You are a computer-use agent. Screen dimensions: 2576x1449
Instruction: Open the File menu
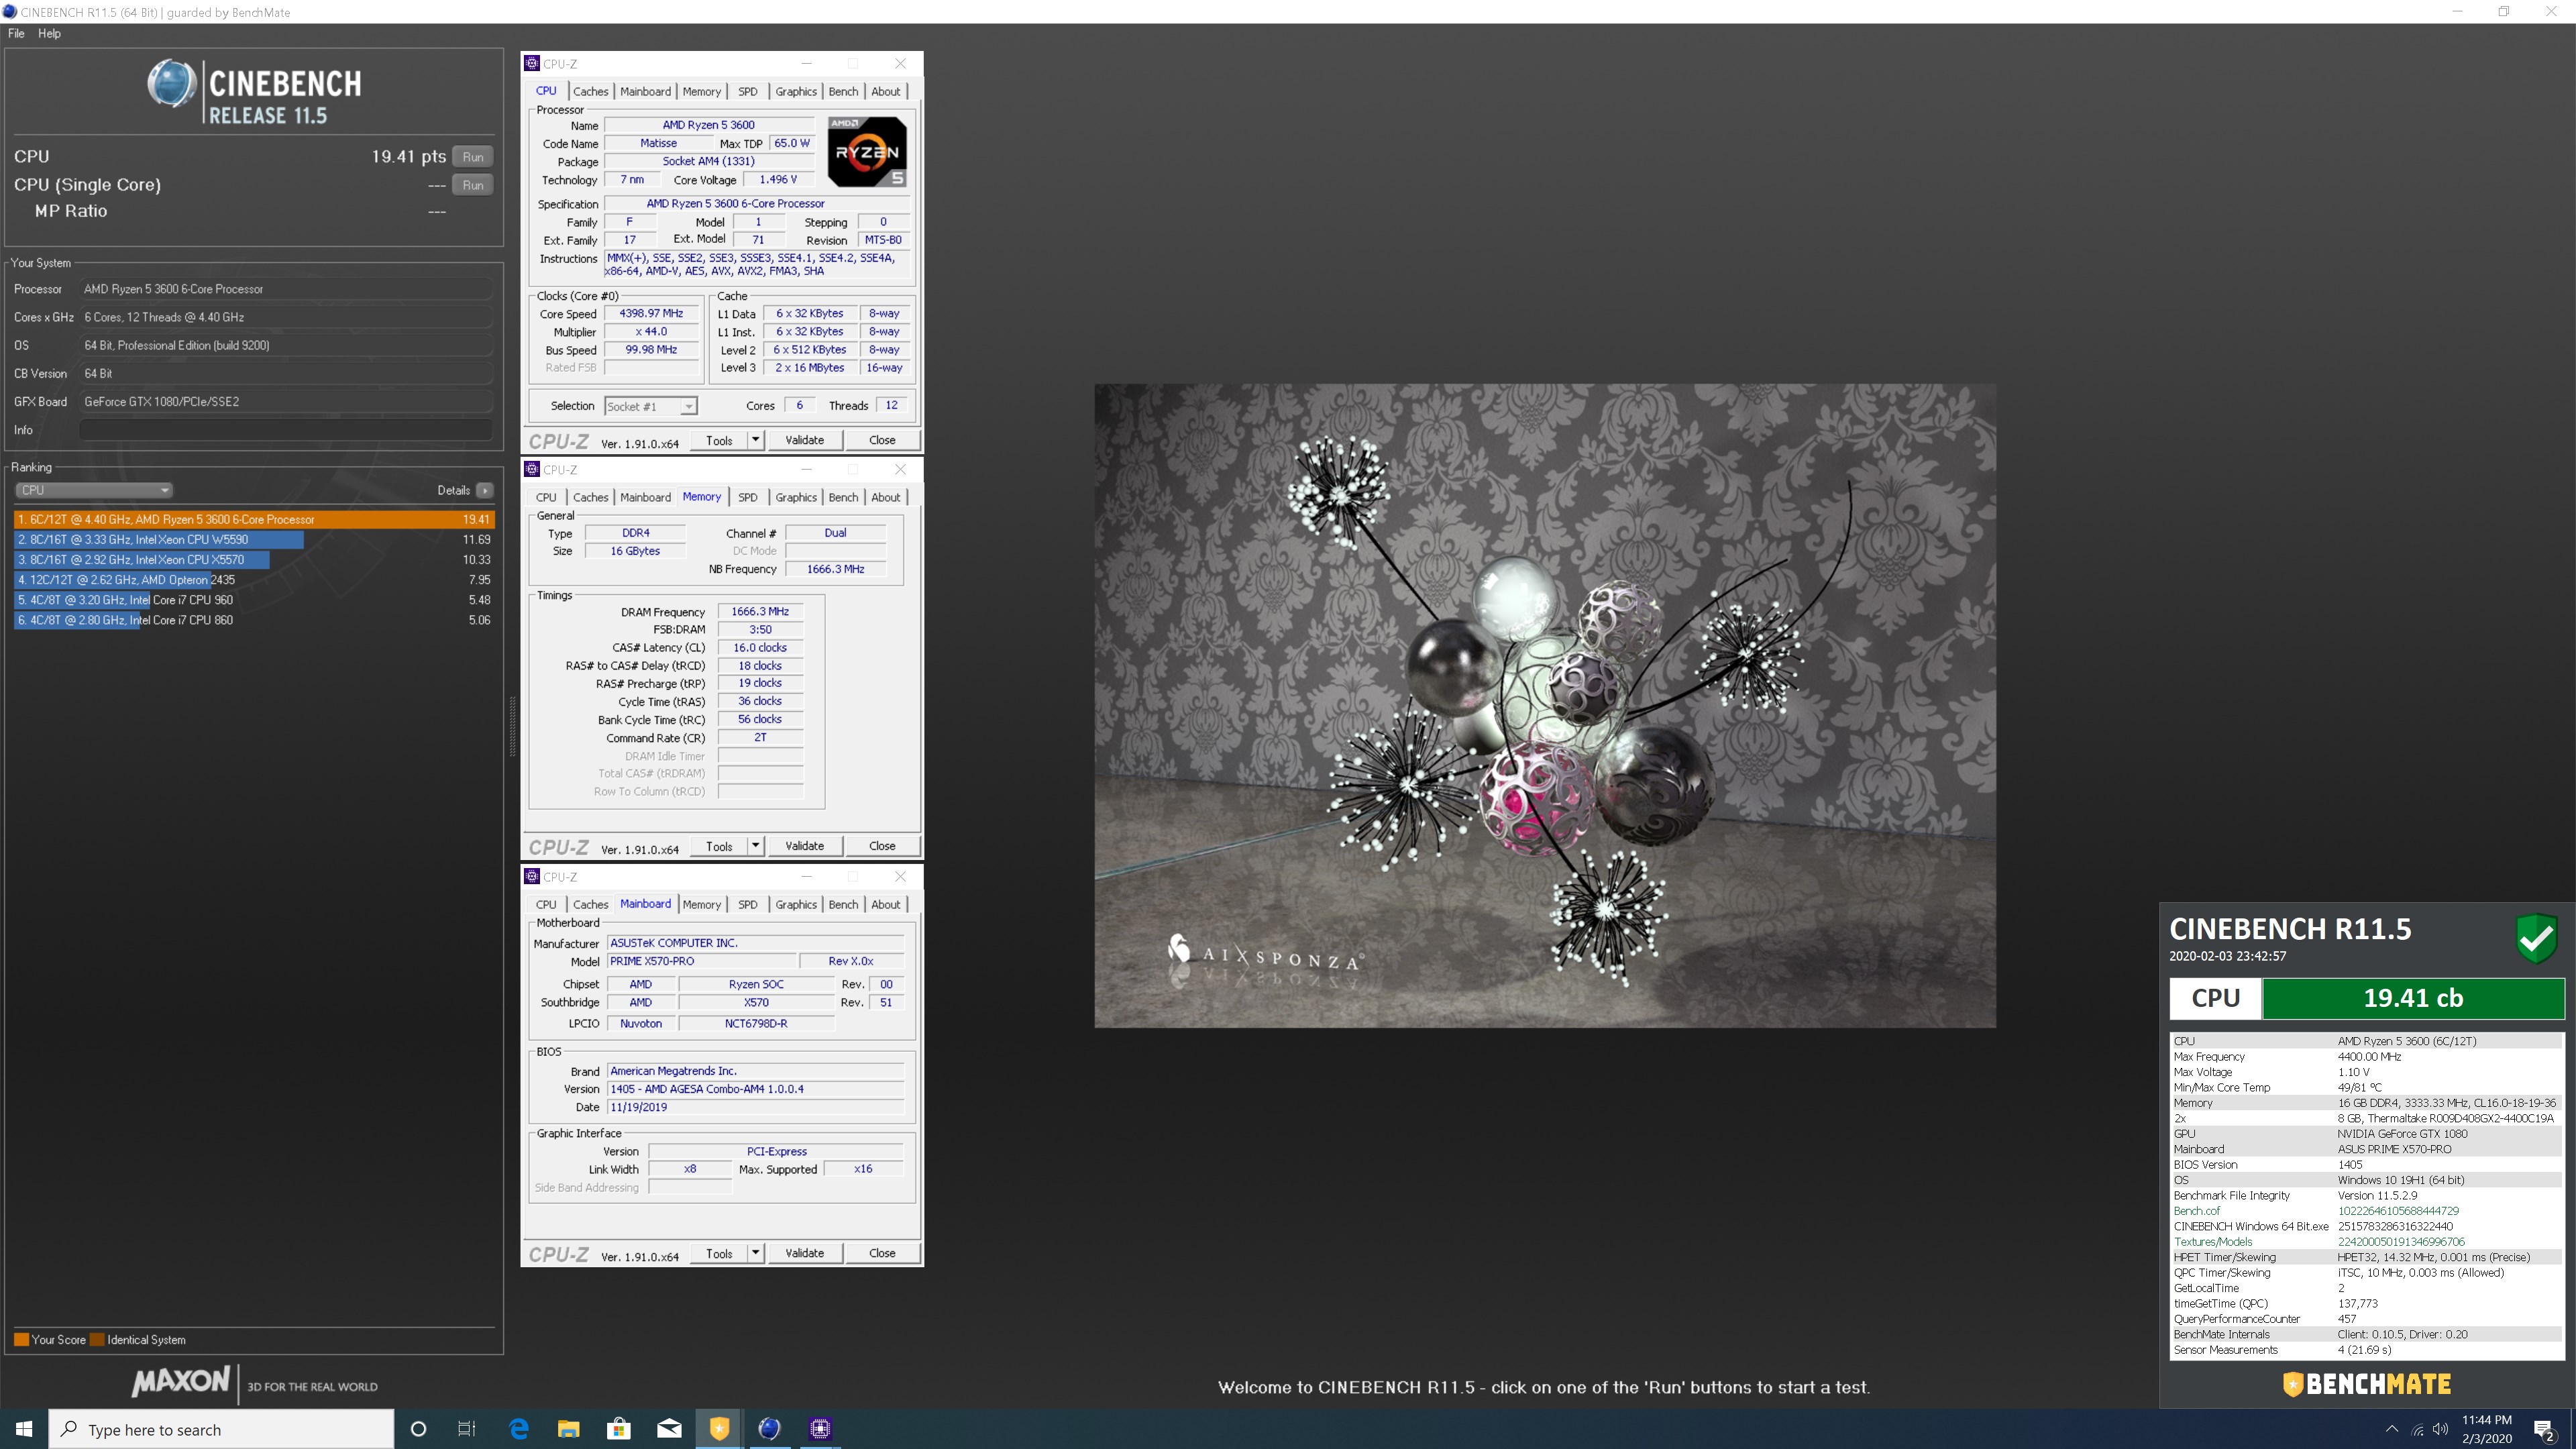pos(16,33)
